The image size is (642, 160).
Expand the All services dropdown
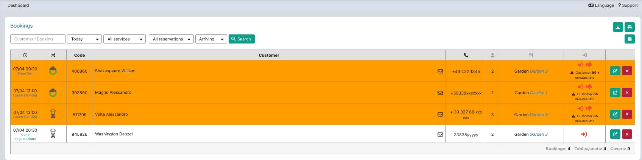(124, 39)
